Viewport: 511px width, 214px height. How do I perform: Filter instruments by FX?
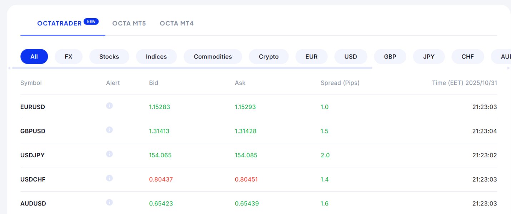coord(69,56)
